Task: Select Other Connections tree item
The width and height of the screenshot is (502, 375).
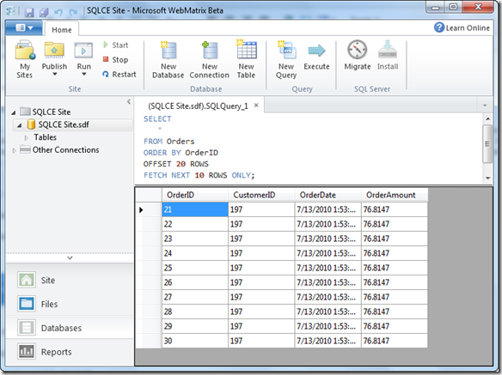Action: point(65,149)
